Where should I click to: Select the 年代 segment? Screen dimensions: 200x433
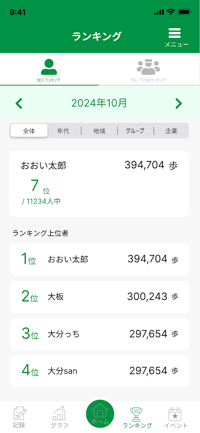[x=63, y=130]
